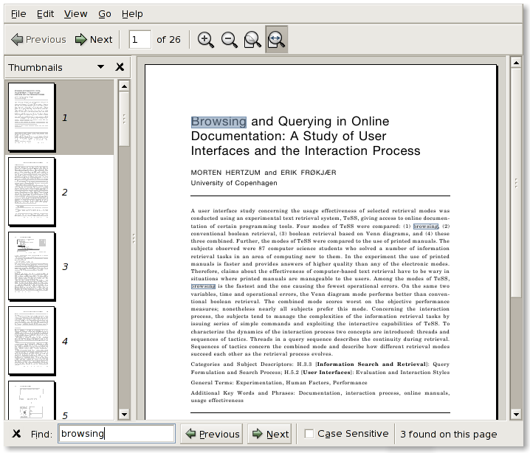Click the document scrollbar down arrow
530x453 pixels.
tap(516, 414)
